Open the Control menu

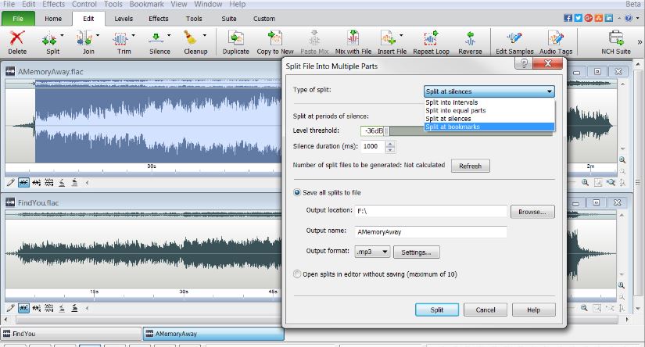(84, 4)
